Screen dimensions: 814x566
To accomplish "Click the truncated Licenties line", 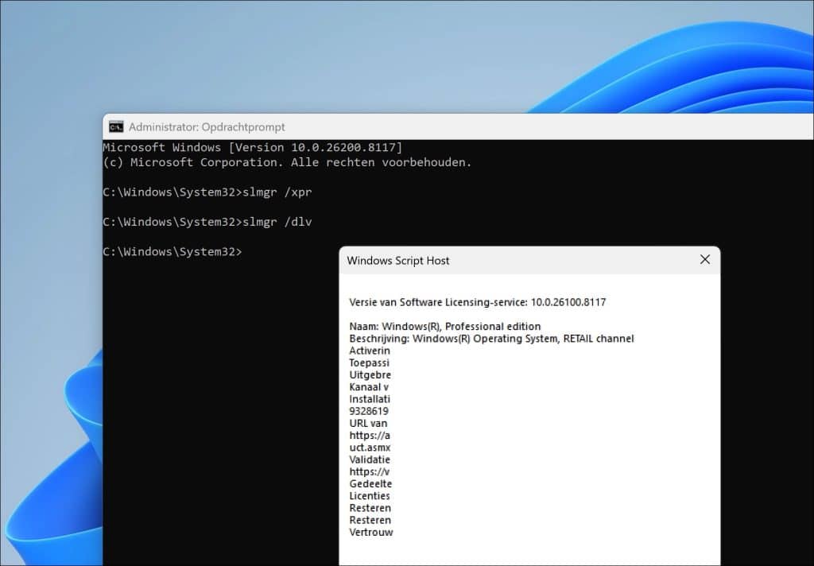I will [370, 496].
